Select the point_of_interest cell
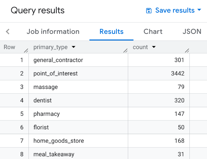The width and height of the screenshot is (207, 159). 55,73
